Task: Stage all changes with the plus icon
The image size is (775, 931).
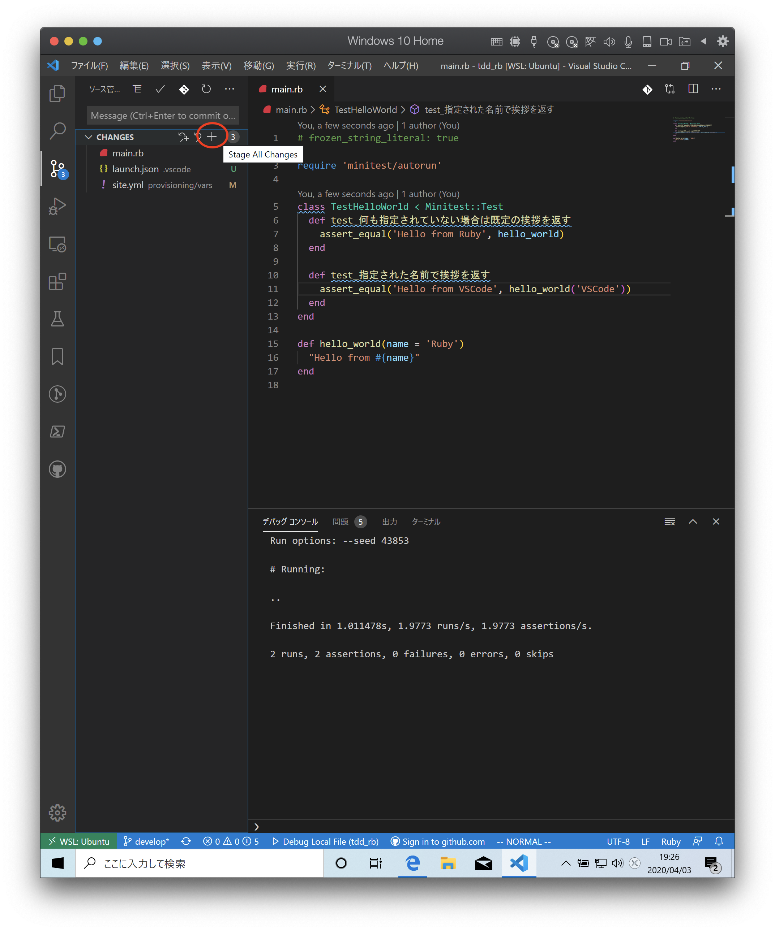Action: tap(212, 137)
